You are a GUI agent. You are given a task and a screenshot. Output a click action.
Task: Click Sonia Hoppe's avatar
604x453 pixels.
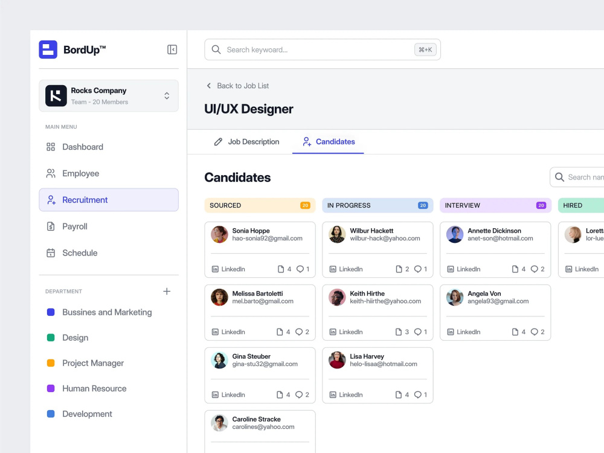[220, 234]
